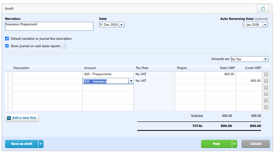Click the Account cell of the third row

click(108, 88)
